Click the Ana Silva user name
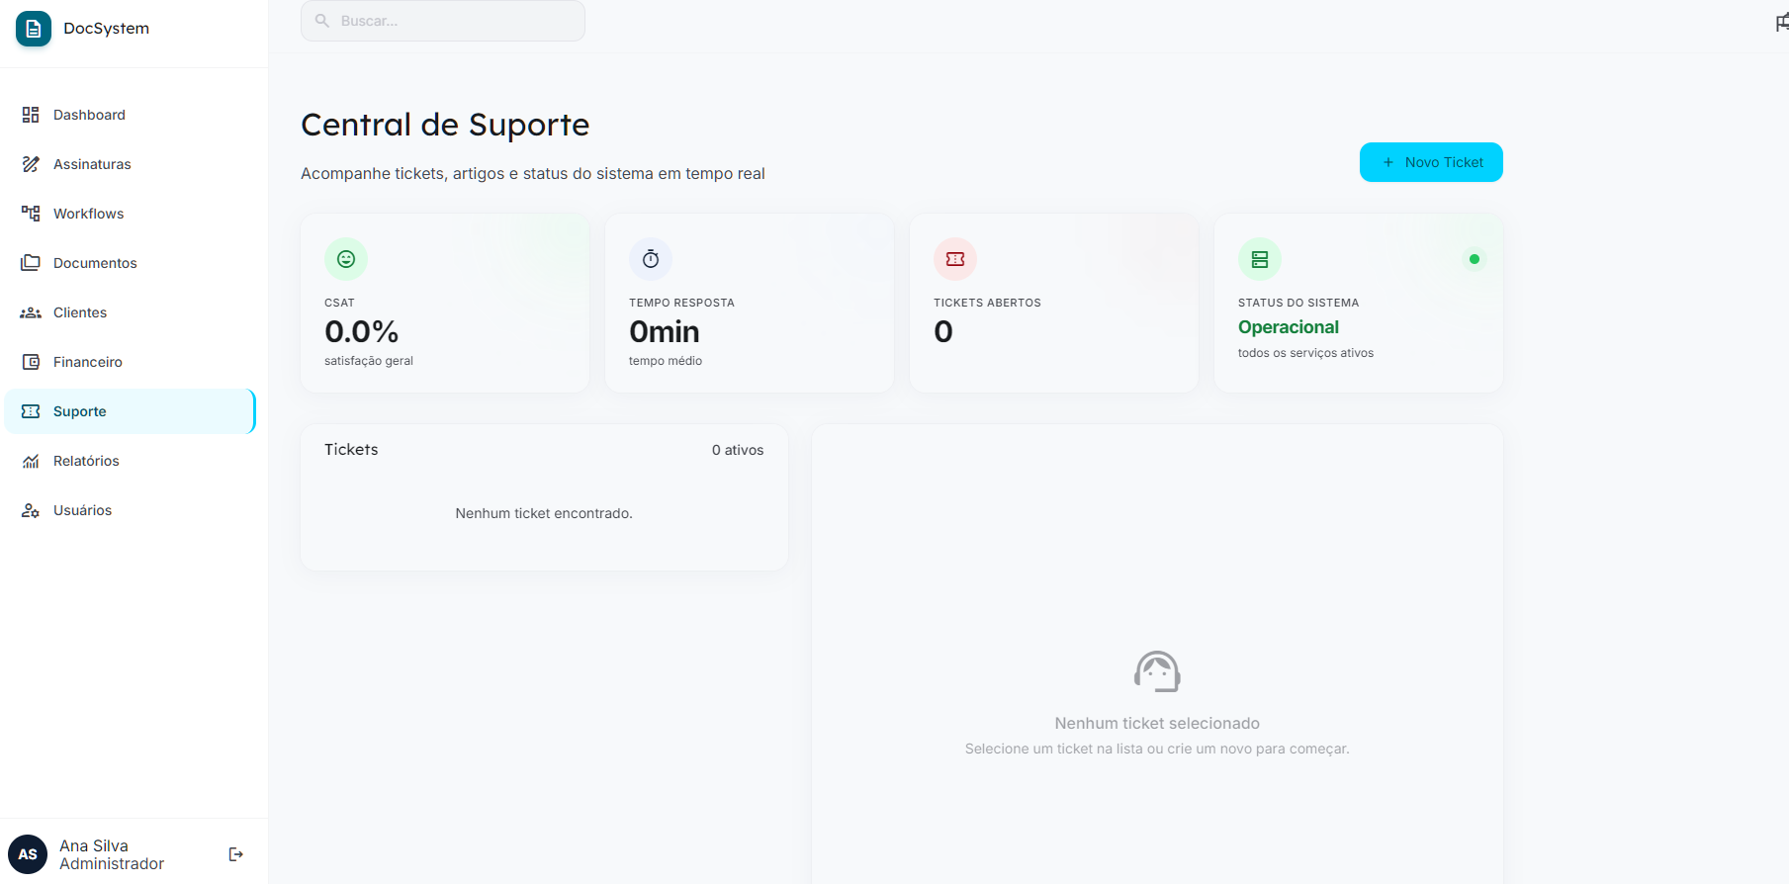This screenshot has height=884, width=1789. tap(94, 845)
